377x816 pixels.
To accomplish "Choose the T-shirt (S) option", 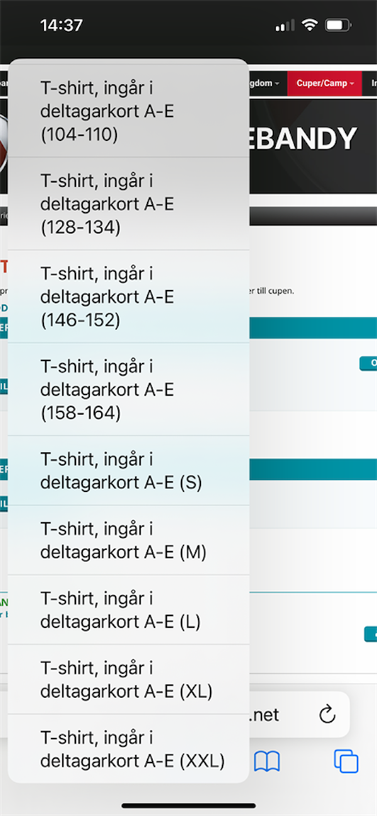I will tap(128, 471).
